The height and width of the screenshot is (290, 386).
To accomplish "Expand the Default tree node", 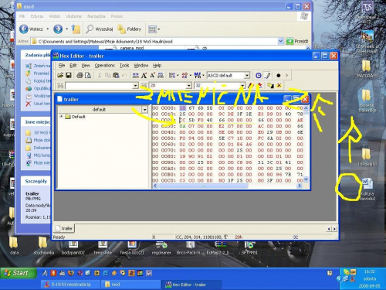I will click(x=61, y=117).
